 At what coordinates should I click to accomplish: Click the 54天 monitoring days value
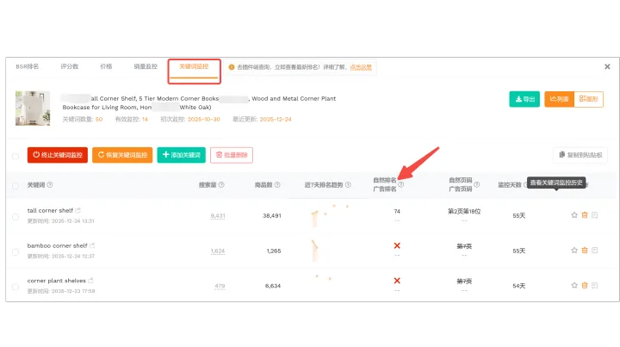coord(518,286)
